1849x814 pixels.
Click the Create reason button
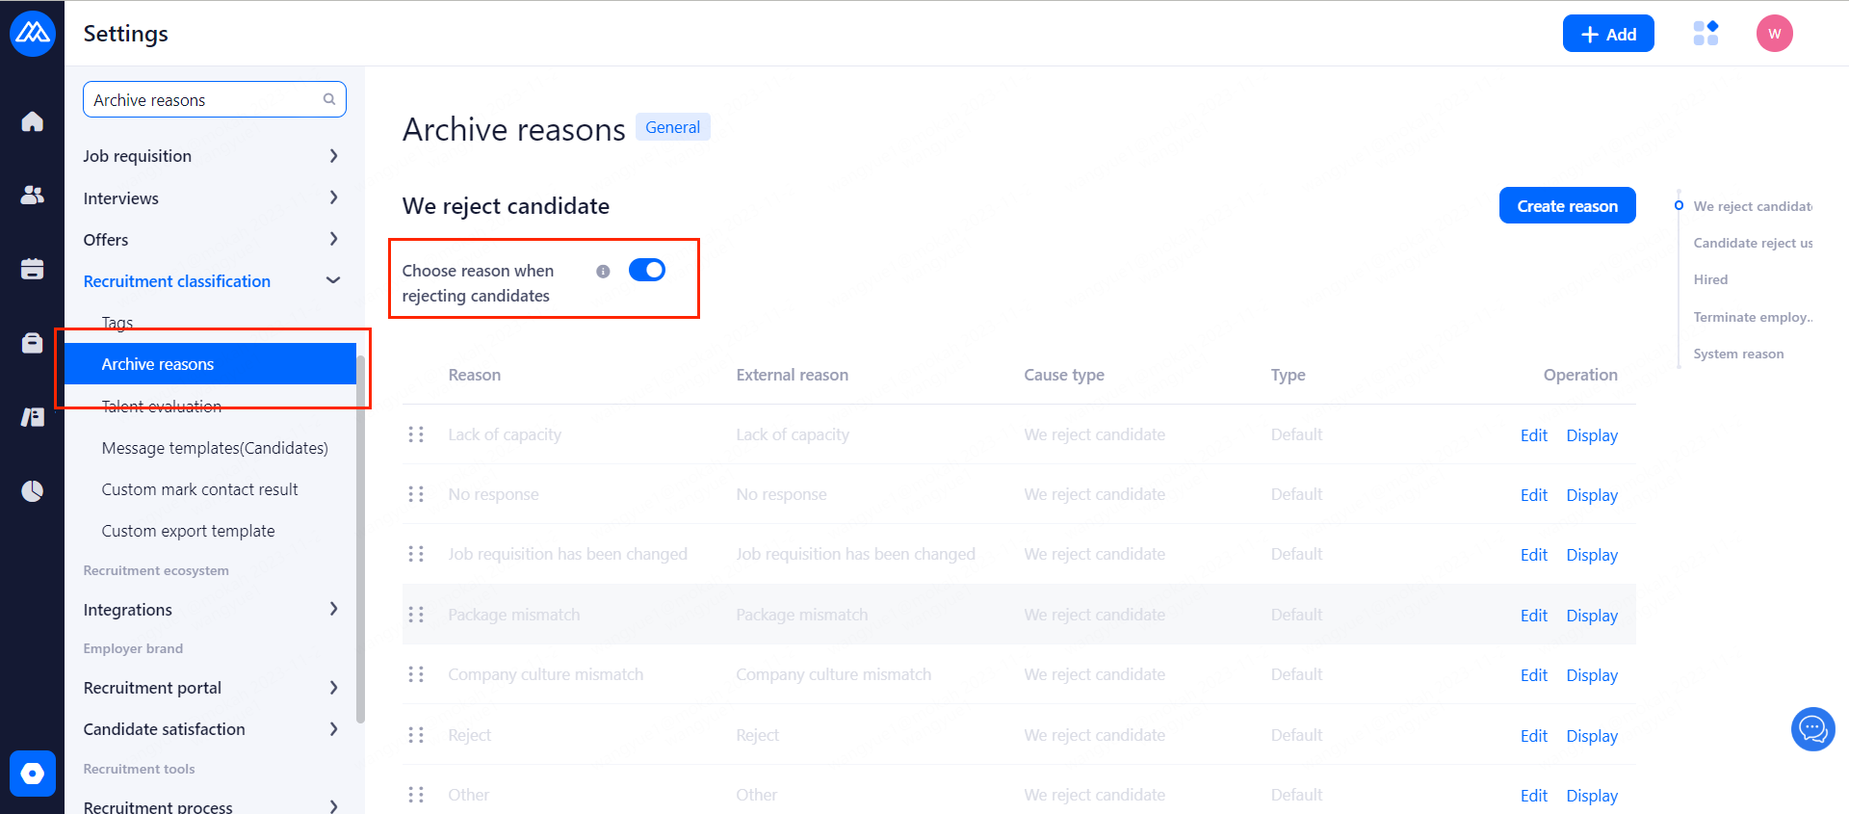(x=1567, y=206)
